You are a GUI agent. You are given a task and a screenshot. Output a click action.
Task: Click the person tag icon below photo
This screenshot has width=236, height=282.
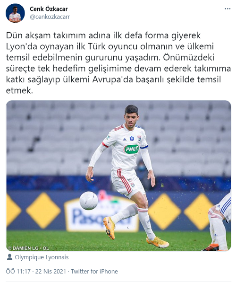(9, 257)
